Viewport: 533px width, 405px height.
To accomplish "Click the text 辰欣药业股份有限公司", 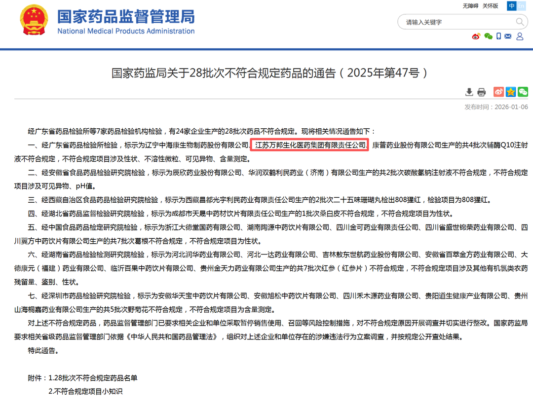I will tap(207, 173).
